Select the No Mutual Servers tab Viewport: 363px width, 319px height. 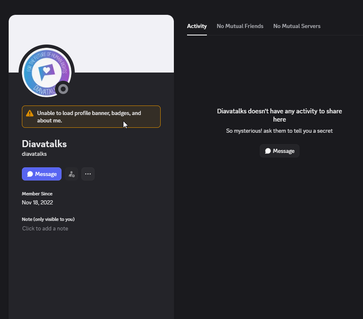[x=297, y=26]
